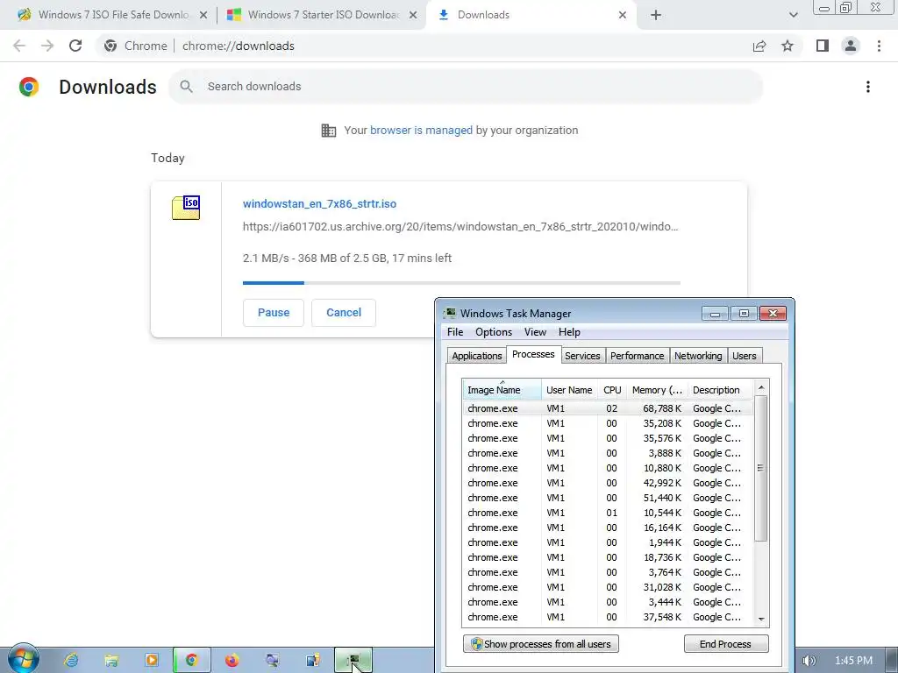Screen dimensions: 898x673
Task: Open Task Manager's File menu
Action: [455, 332]
